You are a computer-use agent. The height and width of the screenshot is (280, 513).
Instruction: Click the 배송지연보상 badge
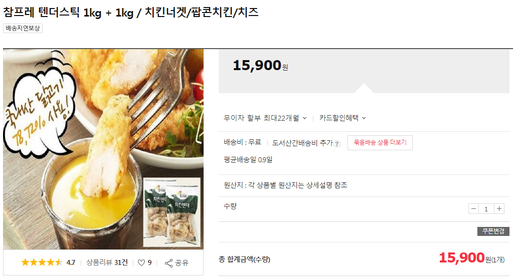pos(23,29)
